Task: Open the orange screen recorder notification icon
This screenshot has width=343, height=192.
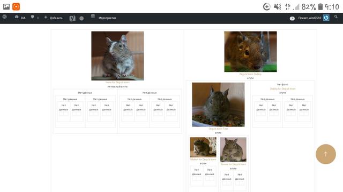Action: coord(16,6)
